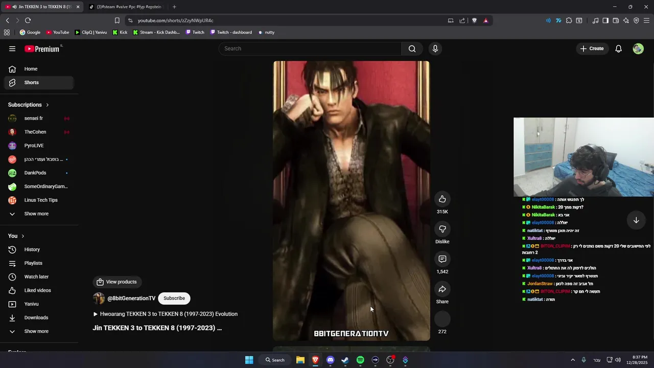
Task: Expand the You section chevron
Action: pos(23,236)
